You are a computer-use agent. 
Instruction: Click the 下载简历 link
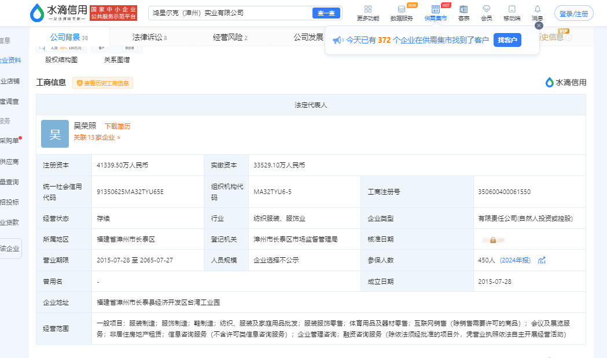117,126
